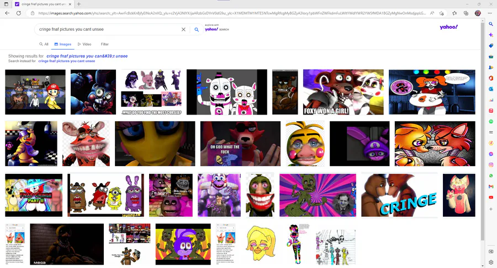Toggle the sidebar hide panel button
The height and width of the screenshot is (268, 497).
[x=491, y=251]
